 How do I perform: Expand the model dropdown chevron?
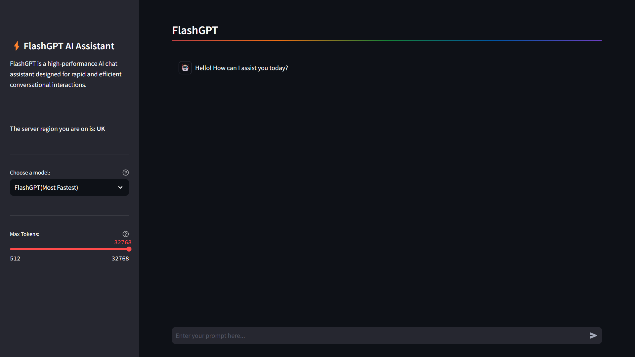pyautogui.click(x=120, y=187)
